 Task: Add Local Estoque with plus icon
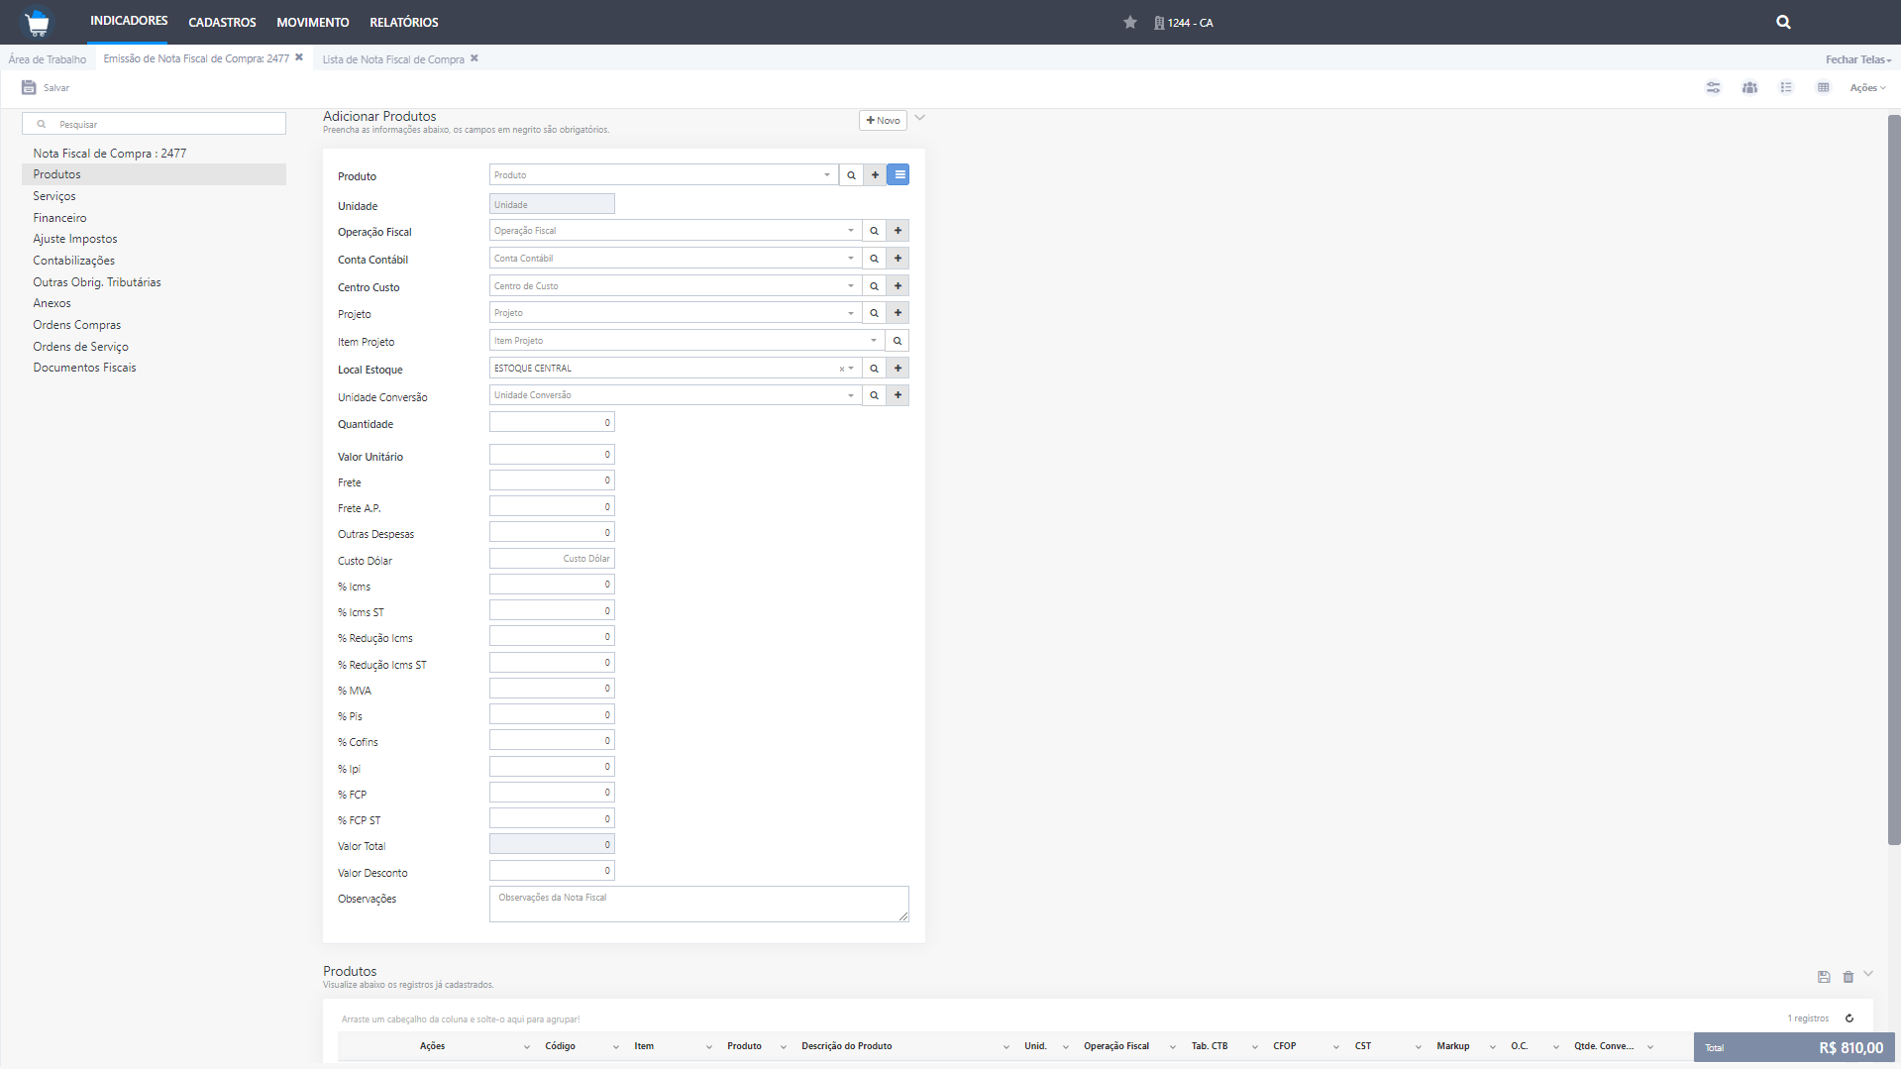coord(898,369)
